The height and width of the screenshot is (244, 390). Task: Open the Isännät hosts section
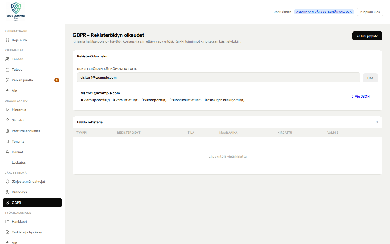17,152
